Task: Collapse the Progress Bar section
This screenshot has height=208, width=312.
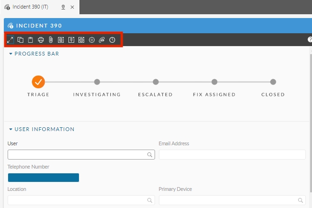Action: [11, 54]
